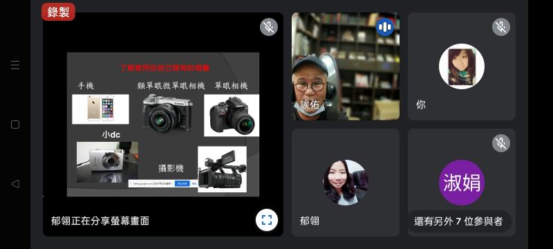Tap muted mic icon on shared screen tile

point(269,27)
